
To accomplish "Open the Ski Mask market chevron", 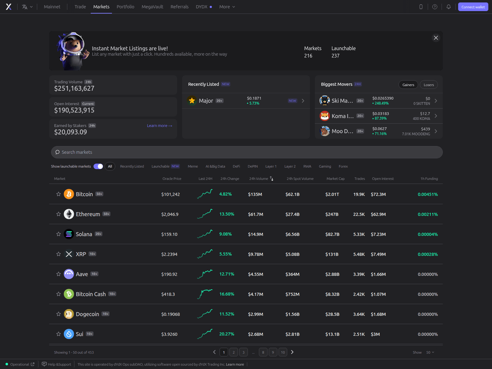I will pyautogui.click(x=436, y=101).
